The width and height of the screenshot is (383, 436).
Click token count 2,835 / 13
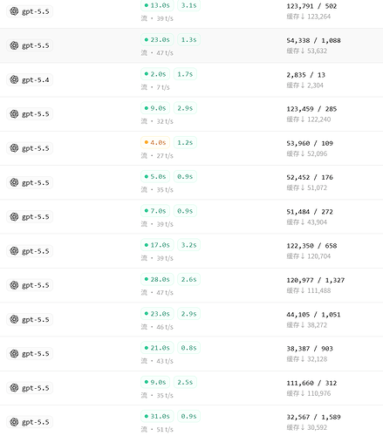[305, 75]
